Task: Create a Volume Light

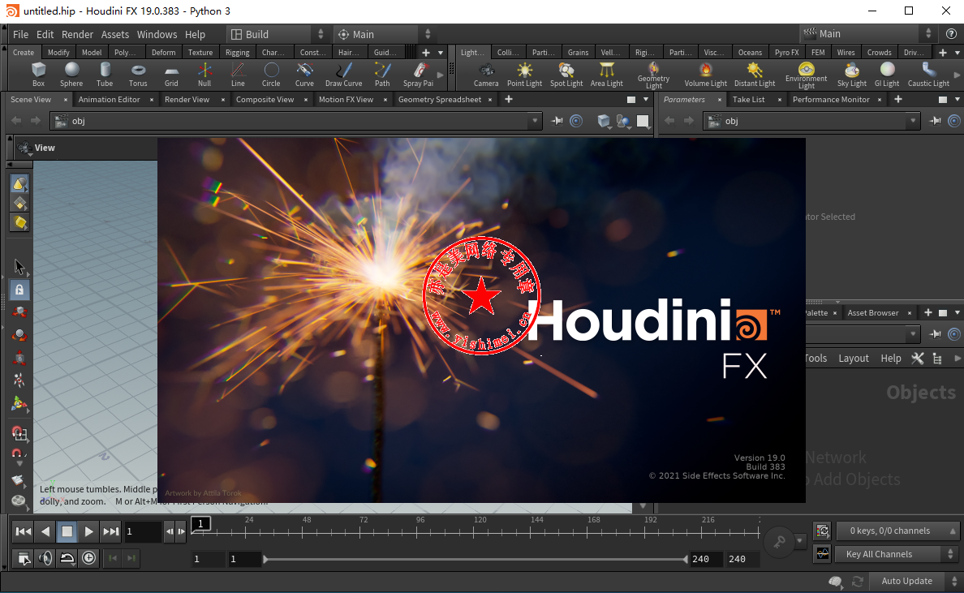Action: pos(705,75)
